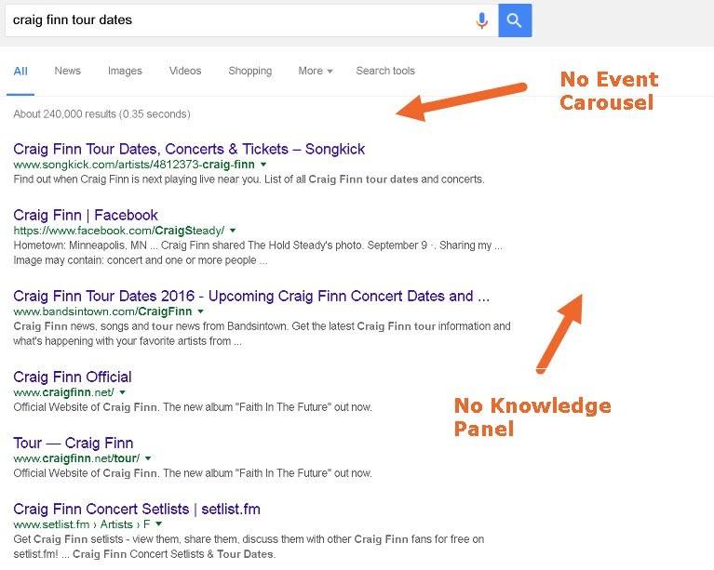
Task: Expand the More dropdown menu
Action: click(x=315, y=71)
